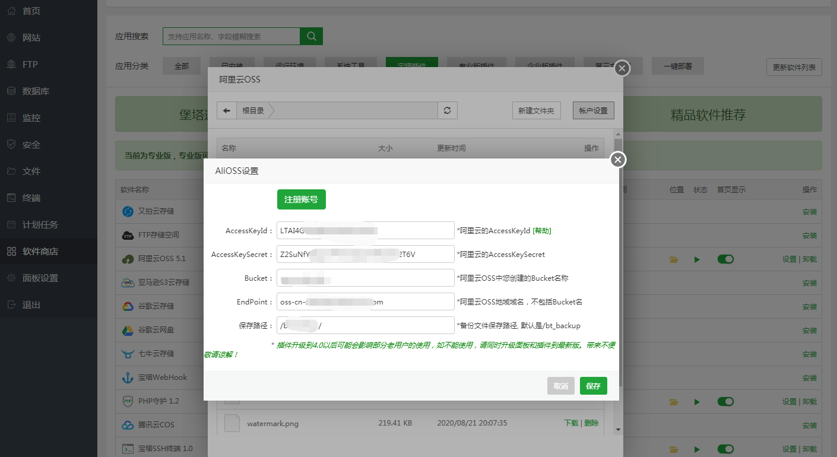The image size is (837, 457).
Task: Open 软件商店 in the sidebar menu
Action: (49, 251)
